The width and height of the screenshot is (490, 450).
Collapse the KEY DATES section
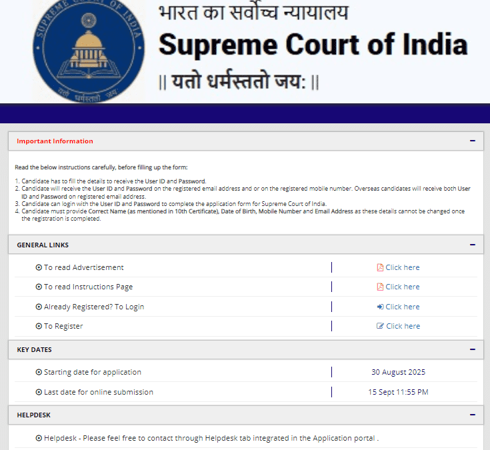472,349
